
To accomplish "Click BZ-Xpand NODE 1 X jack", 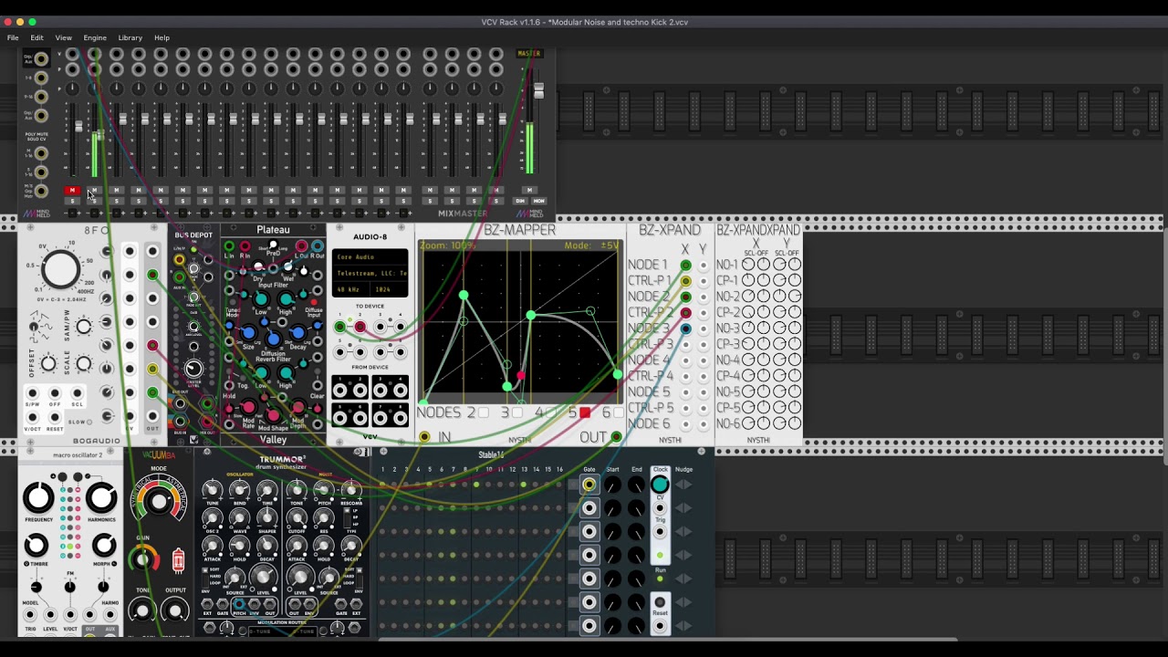I will tap(685, 266).
